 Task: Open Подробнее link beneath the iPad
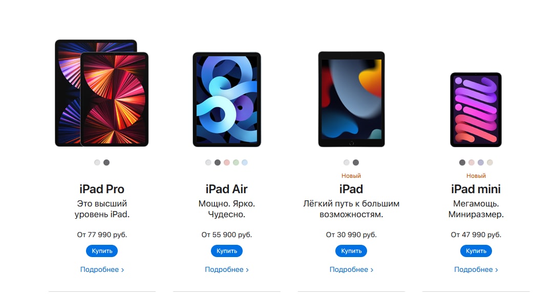[351, 269]
